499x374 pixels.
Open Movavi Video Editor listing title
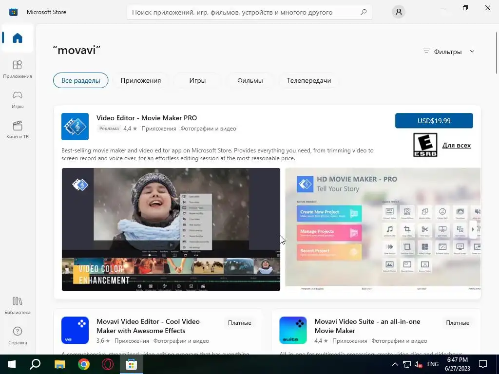(x=148, y=326)
